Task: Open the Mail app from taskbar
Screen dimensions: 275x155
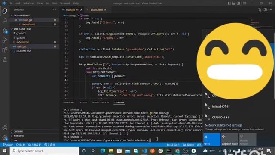Action: pyautogui.click(x=128, y=151)
